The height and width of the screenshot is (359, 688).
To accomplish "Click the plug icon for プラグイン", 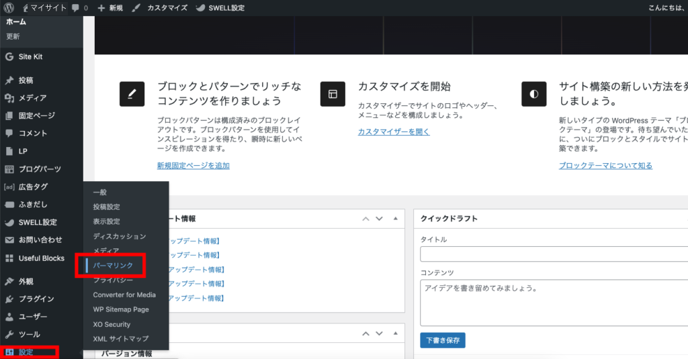I will pos(9,299).
